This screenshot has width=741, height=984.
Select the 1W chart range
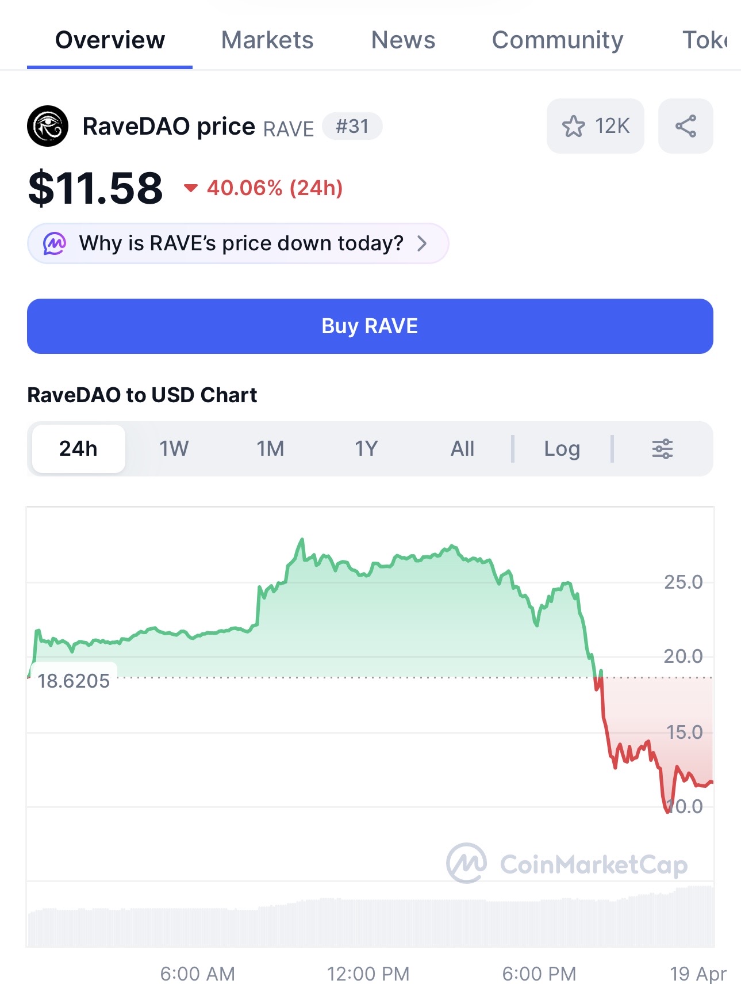pyautogui.click(x=174, y=448)
